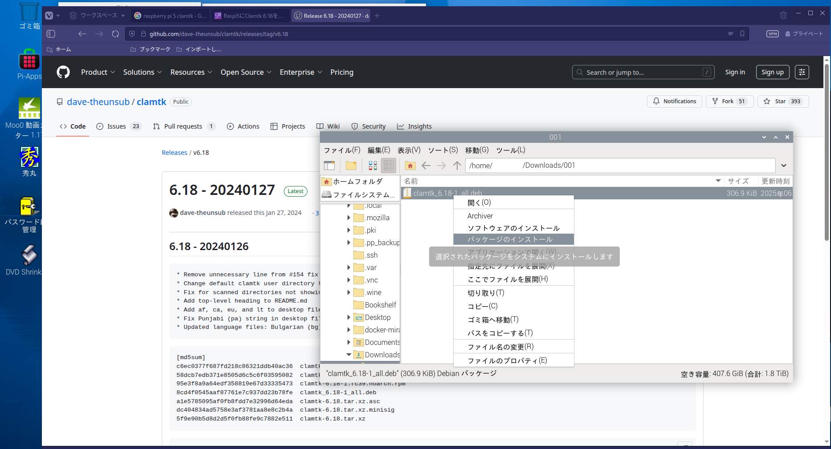Open the ファイル(F) menu

click(x=342, y=150)
